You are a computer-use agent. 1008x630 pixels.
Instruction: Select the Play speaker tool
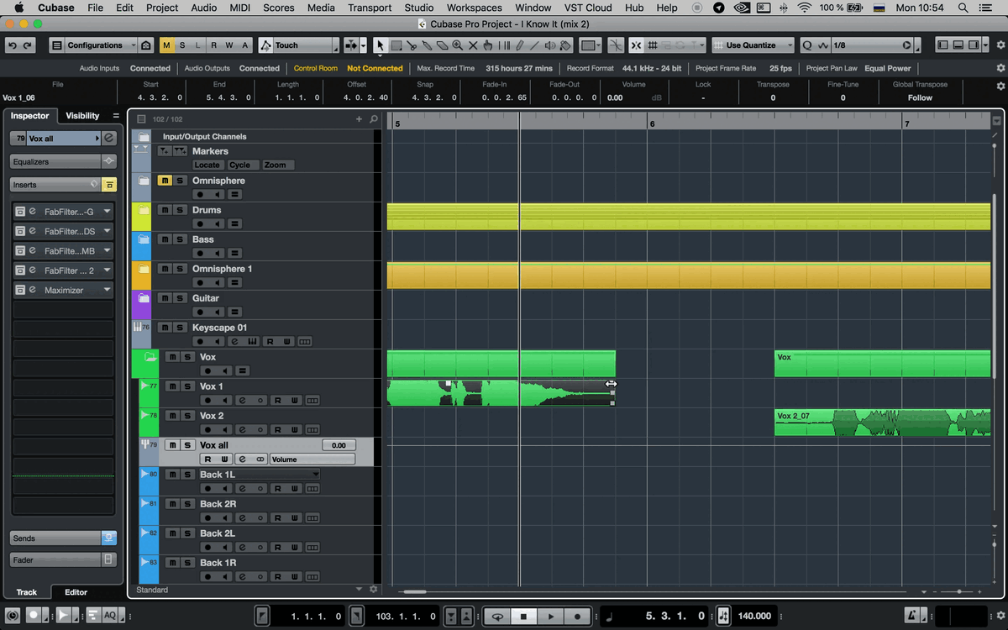click(549, 45)
